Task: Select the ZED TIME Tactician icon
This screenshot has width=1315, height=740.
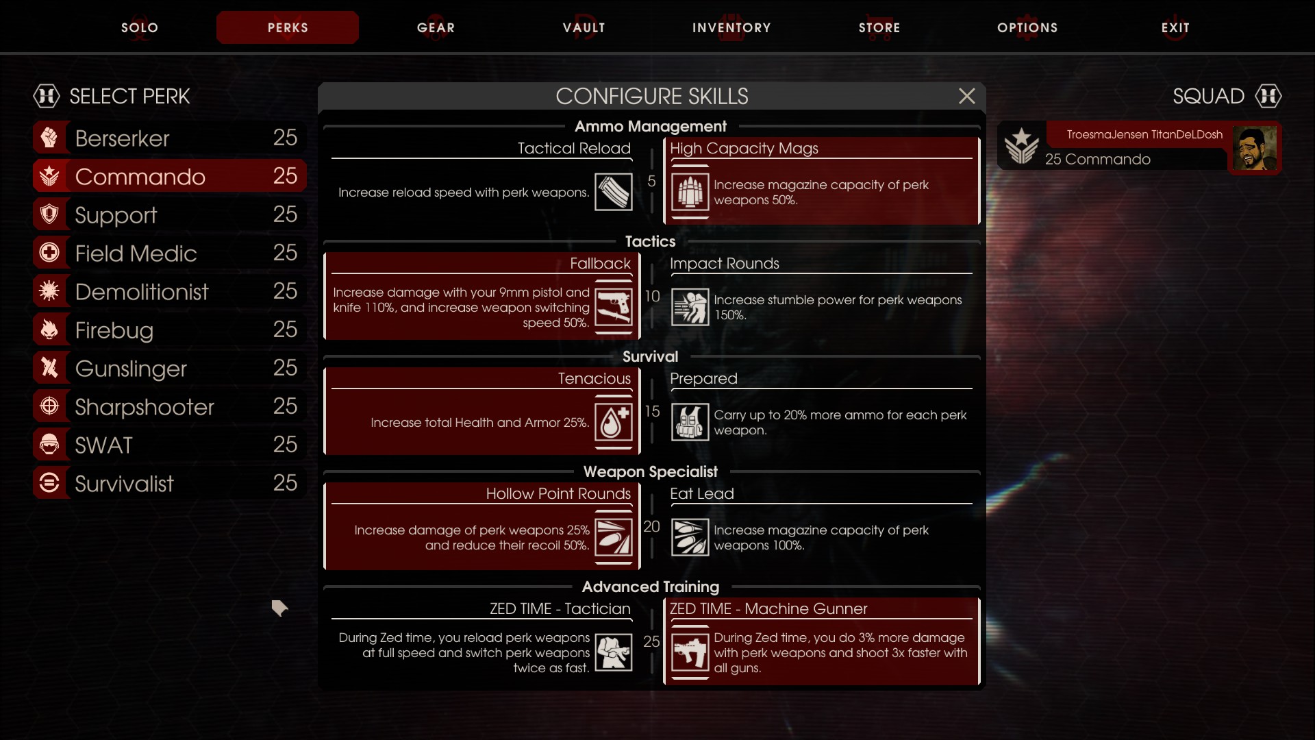Action: (613, 652)
